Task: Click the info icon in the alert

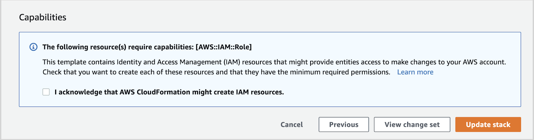Action: coord(34,47)
